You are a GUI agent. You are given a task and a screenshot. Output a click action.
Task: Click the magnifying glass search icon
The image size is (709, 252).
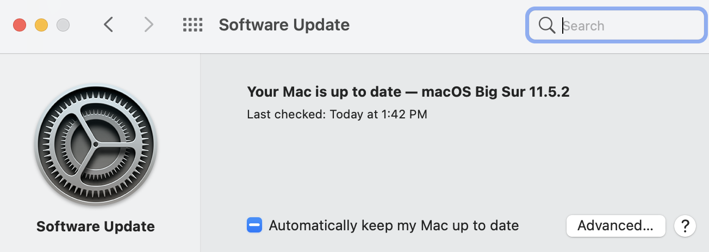coord(546,25)
